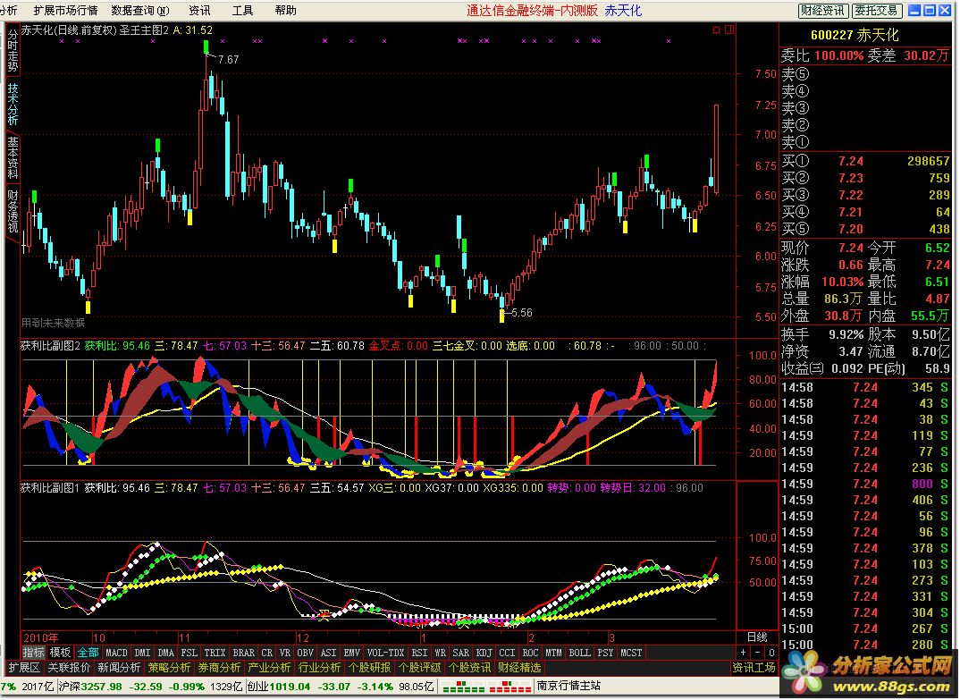Open the 策略分析 tab

coord(169,668)
